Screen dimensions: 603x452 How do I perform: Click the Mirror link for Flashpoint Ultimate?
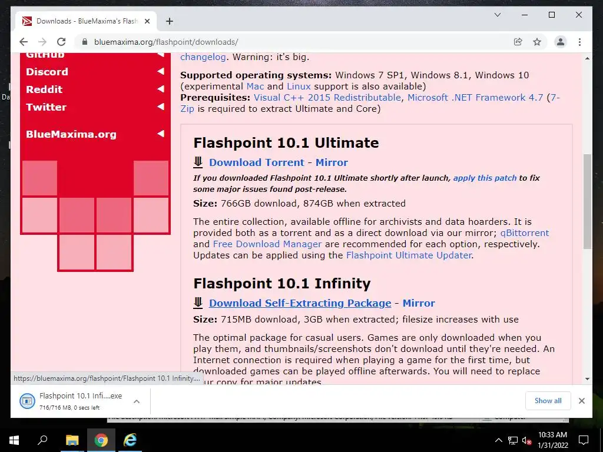332,162
